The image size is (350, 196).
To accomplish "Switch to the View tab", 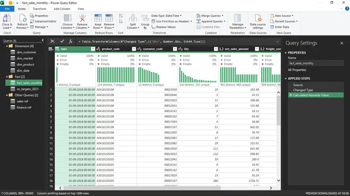I will [81, 9].
